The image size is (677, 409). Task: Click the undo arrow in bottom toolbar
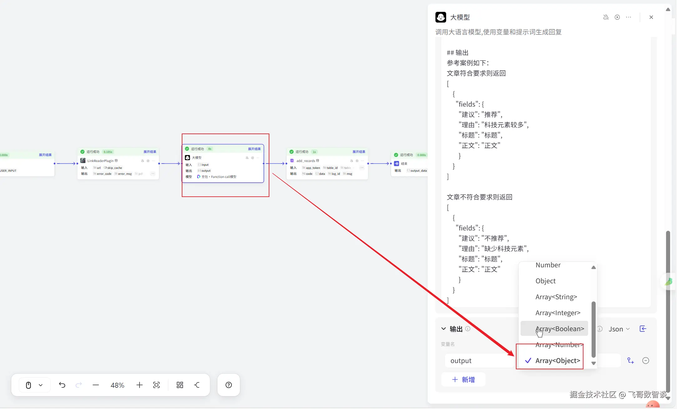(62, 385)
